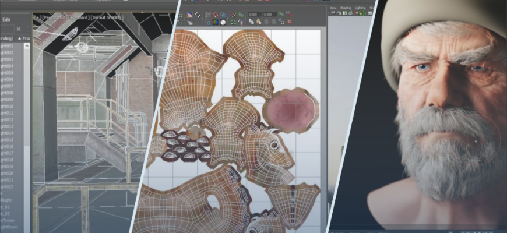
Task: Toggle texture image display in UV editor
Action: (190, 15)
